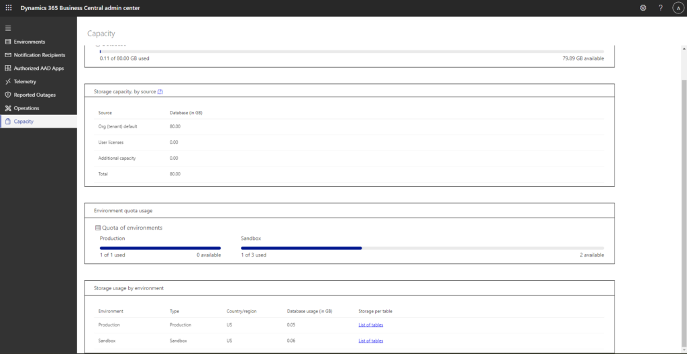Click Dynamics 365 Business Central admin center title

click(x=81, y=8)
